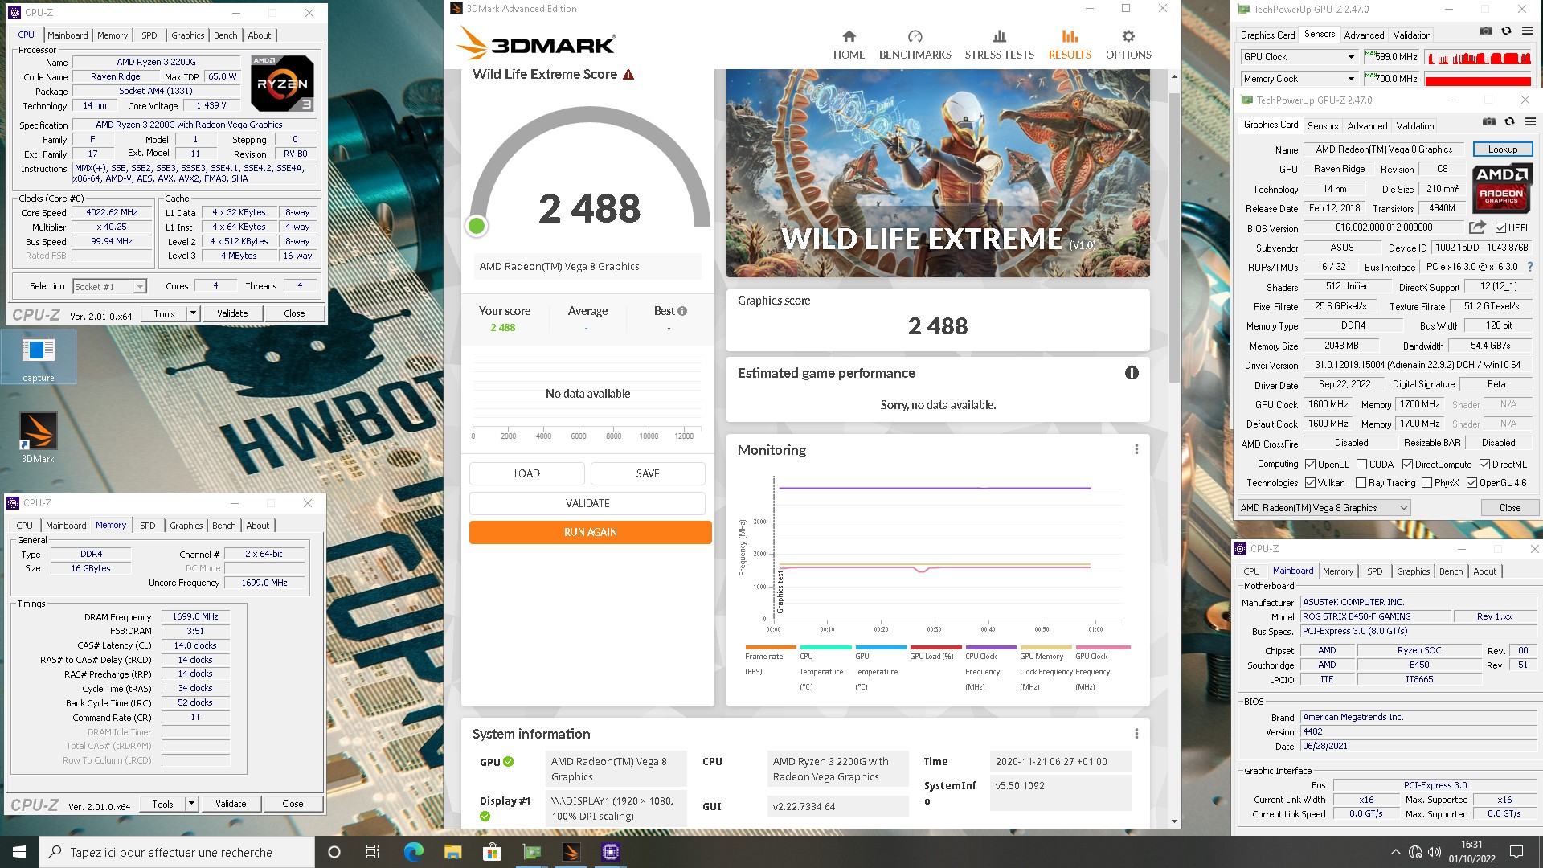Open info icon for Estimated game performance

coord(1132,373)
